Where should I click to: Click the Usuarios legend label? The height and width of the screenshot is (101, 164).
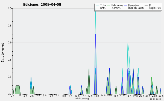point(133,5)
